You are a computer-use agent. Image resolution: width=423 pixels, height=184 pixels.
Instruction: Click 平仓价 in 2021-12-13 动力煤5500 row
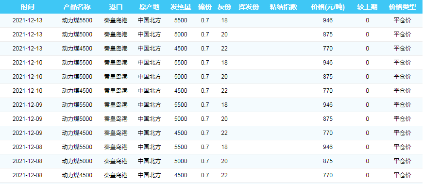403,20
